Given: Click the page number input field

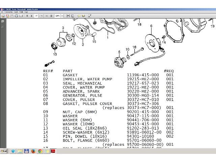Looking at the screenshot, I should (x=36, y=16).
